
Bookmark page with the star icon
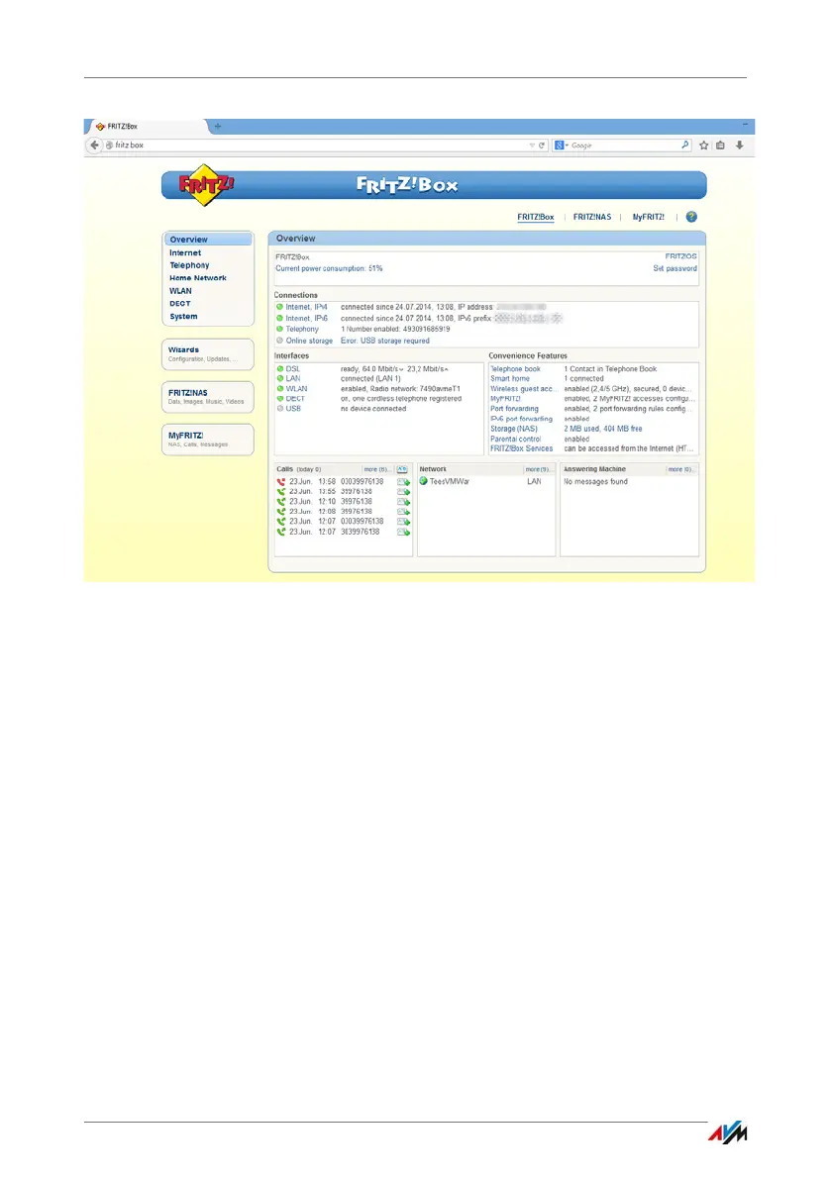[x=703, y=146]
